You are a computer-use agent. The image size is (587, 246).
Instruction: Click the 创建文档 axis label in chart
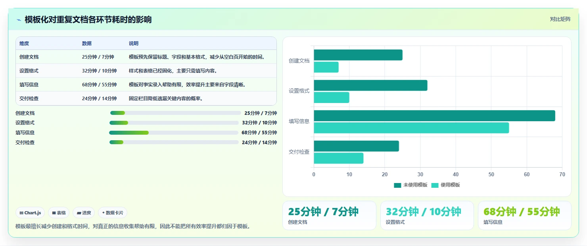click(x=299, y=61)
